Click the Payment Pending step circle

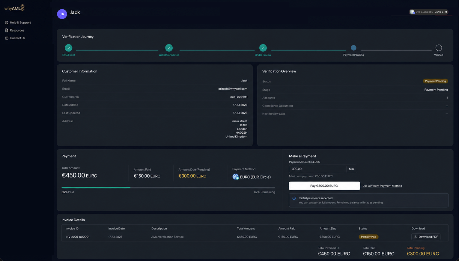point(353,48)
